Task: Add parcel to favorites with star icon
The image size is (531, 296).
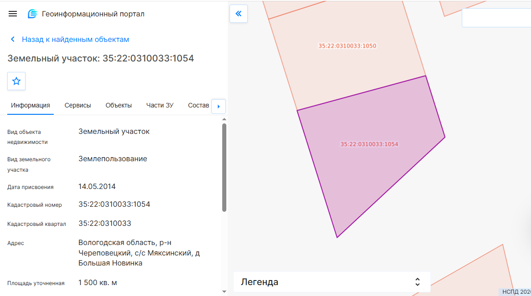Action: pyautogui.click(x=16, y=81)
